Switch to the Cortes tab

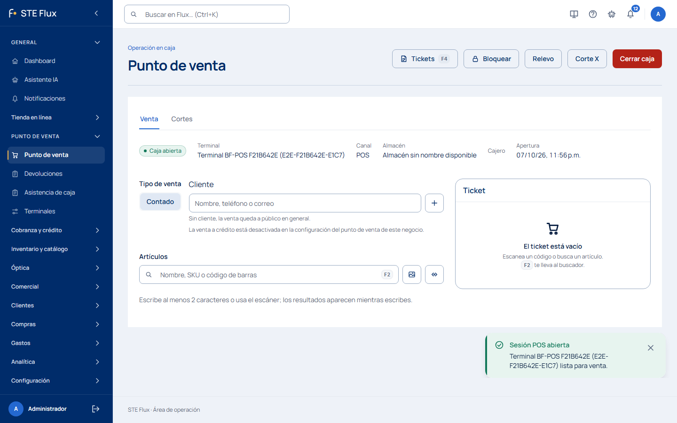point(182,119)
